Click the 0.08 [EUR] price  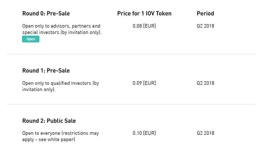144,26
